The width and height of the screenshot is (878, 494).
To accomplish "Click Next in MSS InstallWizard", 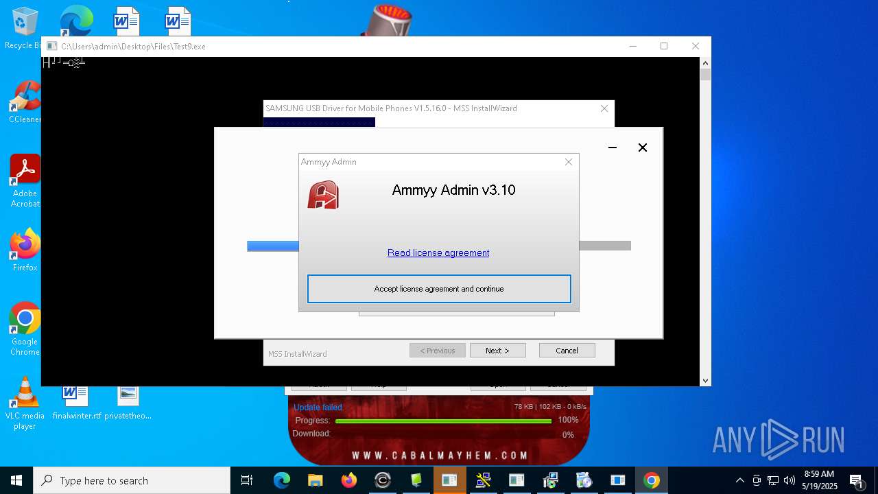I will point(498,351).
